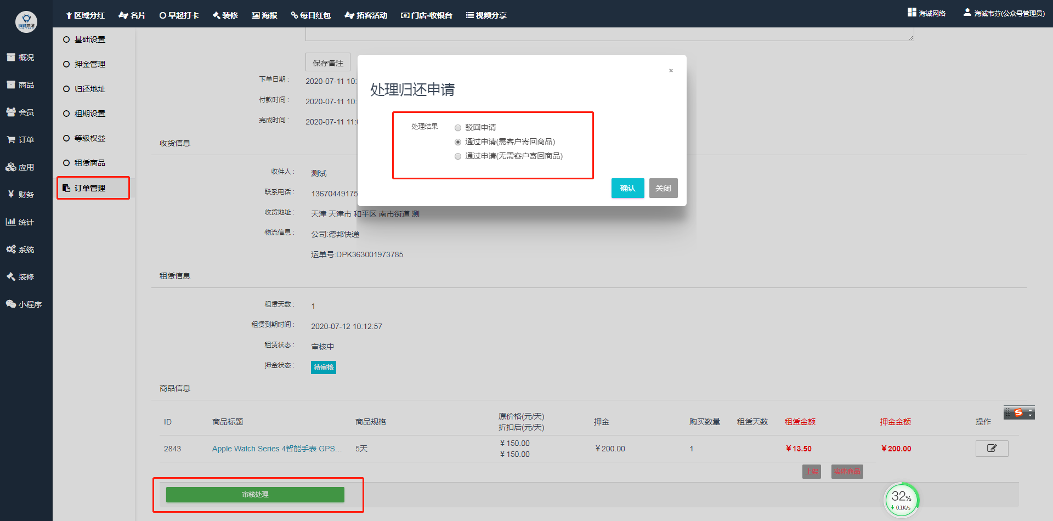Open the 装修 sidebar section
1053x521 pixels.
(21, 277)
